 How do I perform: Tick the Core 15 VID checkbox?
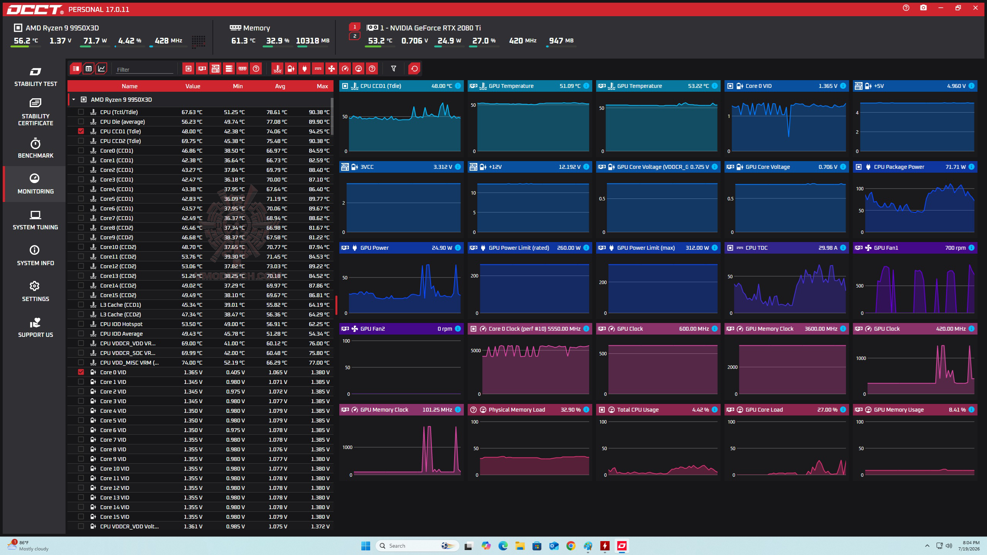point(81,516)
